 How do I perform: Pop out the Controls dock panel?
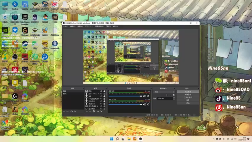(x=198, y=88)
